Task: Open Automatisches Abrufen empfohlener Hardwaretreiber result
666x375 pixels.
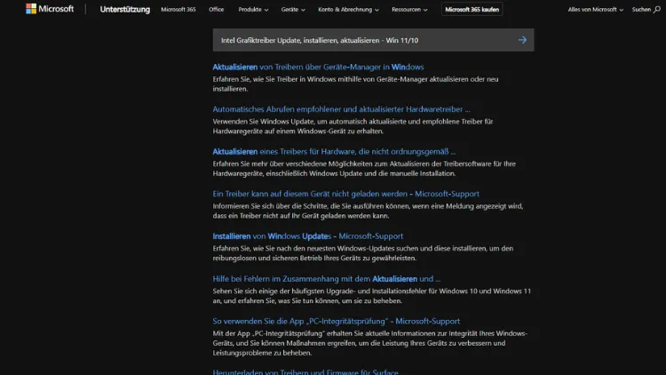Action: pos(342,109)
